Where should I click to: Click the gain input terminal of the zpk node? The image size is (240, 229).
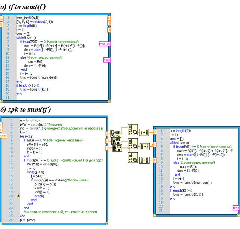pos(3,136)
